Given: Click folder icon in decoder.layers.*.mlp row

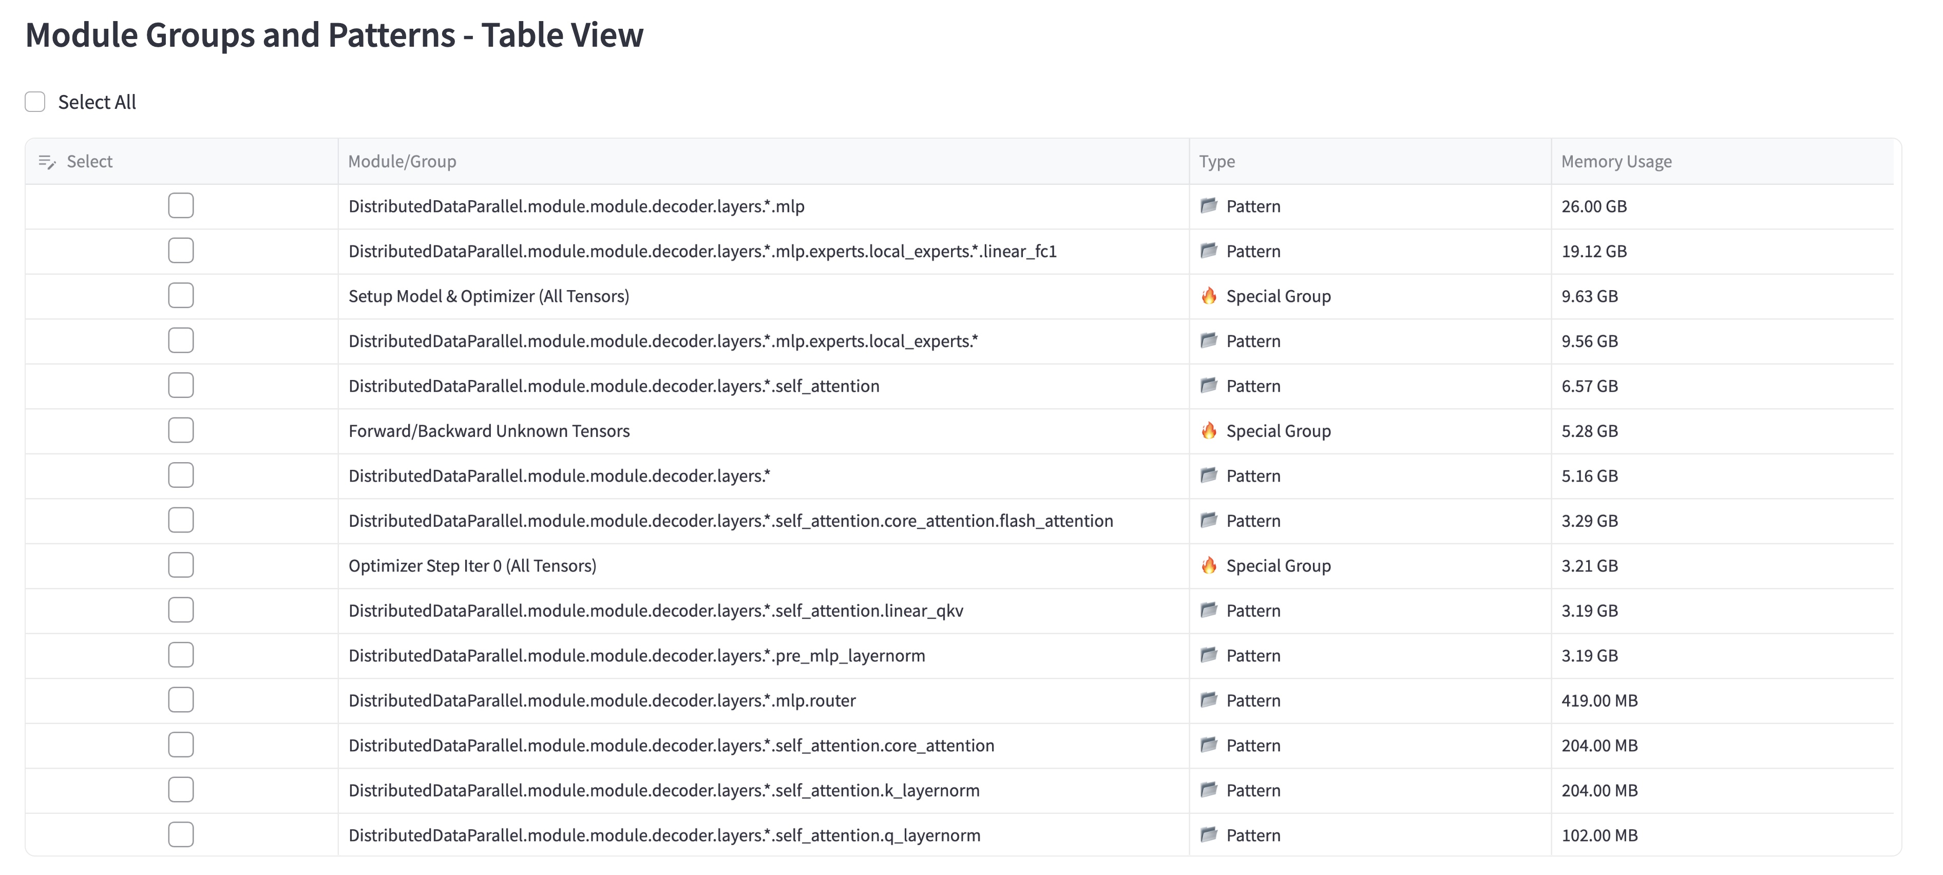Looking at the screenshot, I should pos(1208,205).
